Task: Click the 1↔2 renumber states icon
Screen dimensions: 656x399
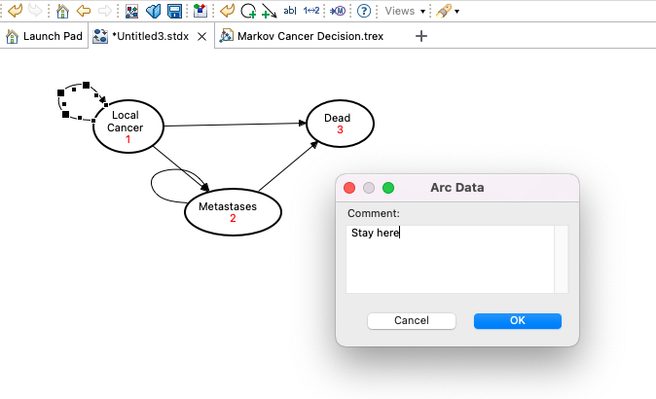Action: point(311,12)
